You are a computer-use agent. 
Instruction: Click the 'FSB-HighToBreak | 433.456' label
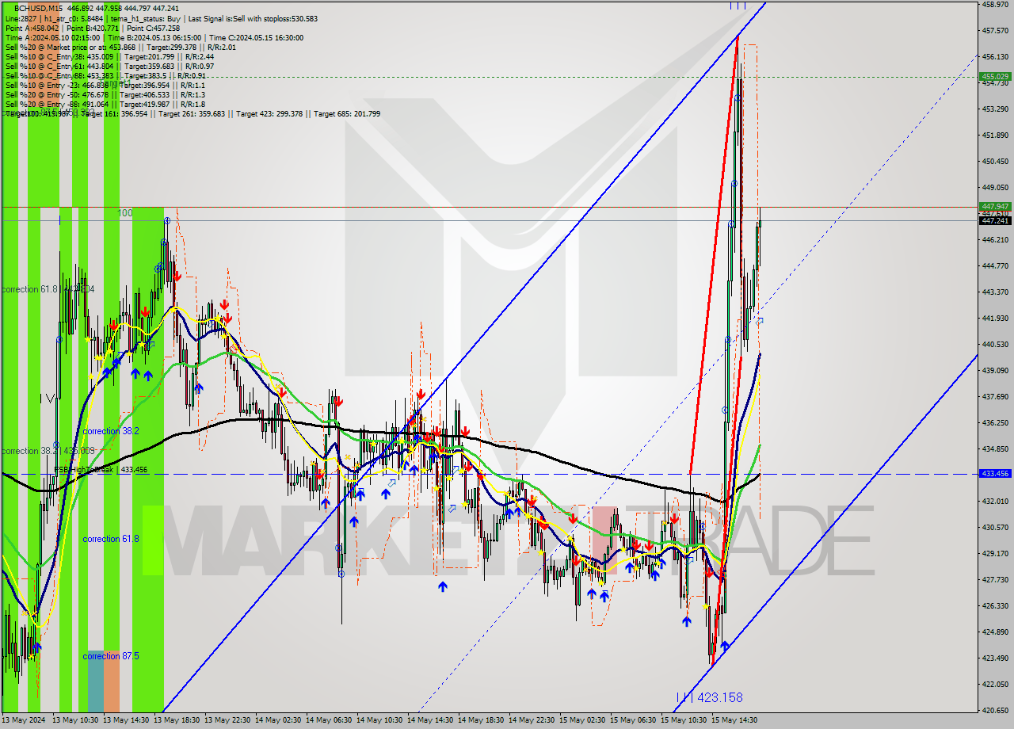pos(101,470)
